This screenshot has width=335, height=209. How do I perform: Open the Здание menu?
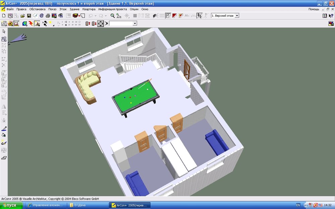(75, 9)
